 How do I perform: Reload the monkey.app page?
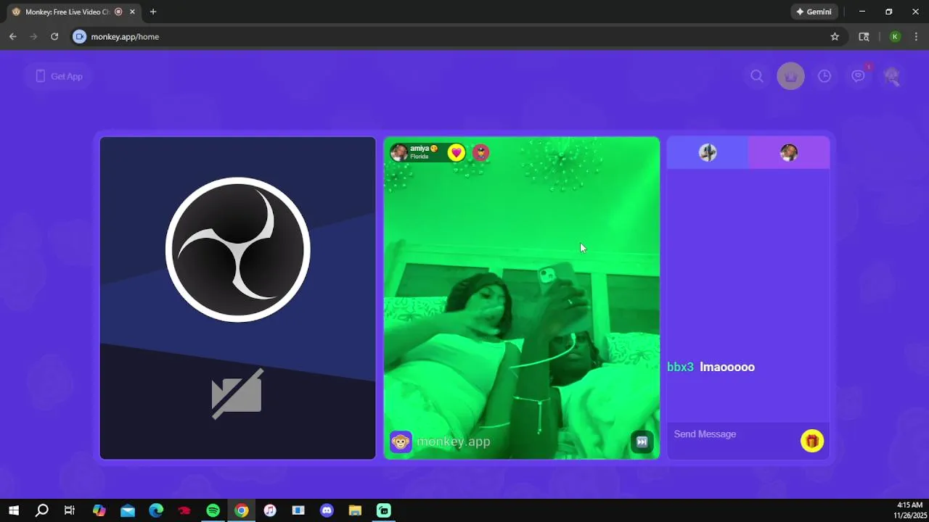(54, 36)
